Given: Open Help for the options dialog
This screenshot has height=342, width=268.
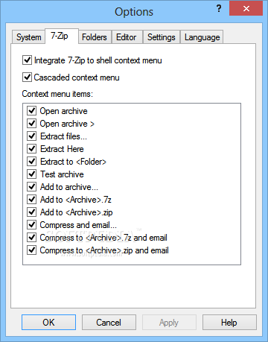Looking at the screenshot, I should 229,323.
